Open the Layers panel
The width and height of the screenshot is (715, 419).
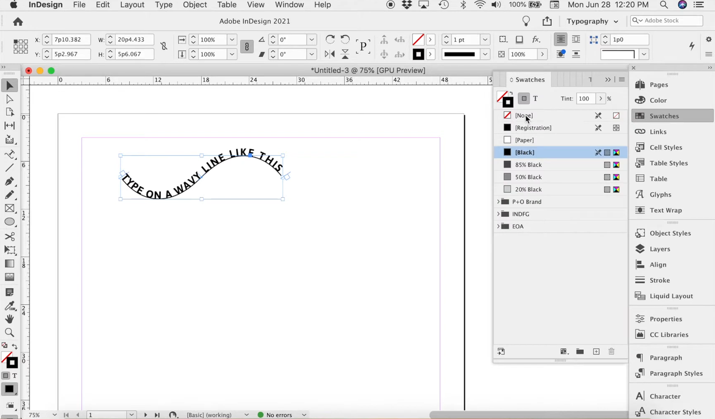tap(659, 249)
